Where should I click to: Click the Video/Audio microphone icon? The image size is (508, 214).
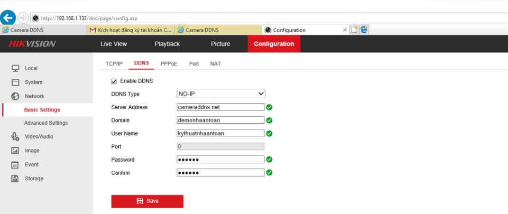15,137
